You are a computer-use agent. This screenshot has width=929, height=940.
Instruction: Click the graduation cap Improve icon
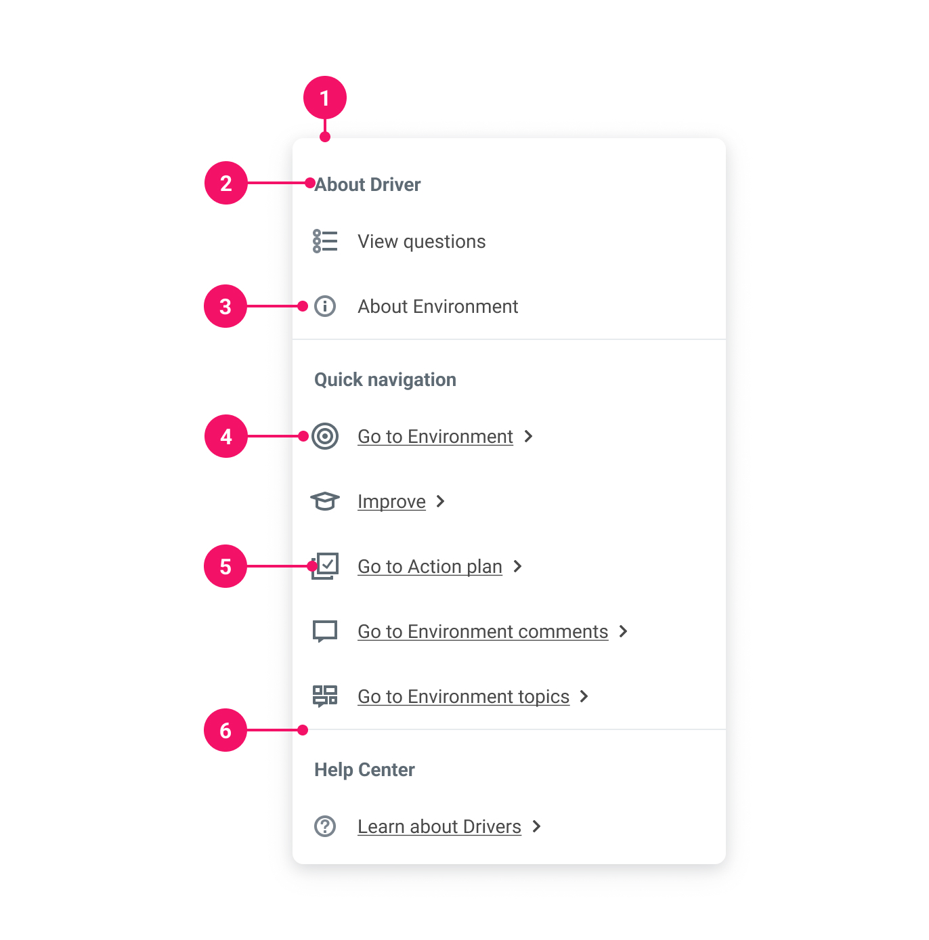pos(325,501)
